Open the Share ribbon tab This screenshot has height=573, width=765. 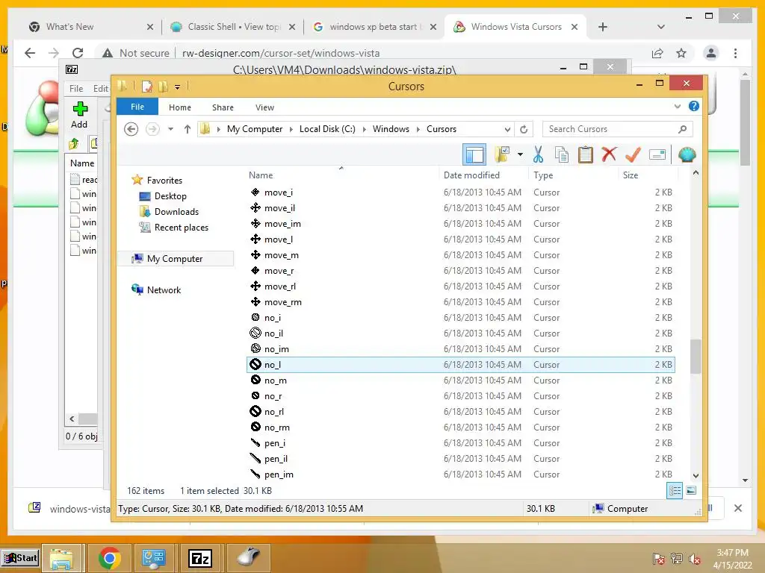223,107
